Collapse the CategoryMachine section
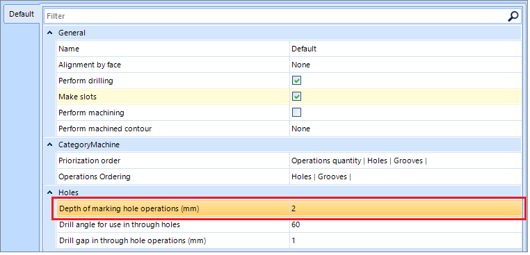The image size is (530, 255). (x=50, y=145)
